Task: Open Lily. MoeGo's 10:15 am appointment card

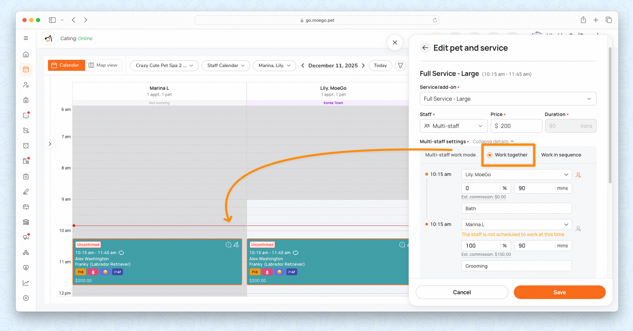Action: pos(328,262)
